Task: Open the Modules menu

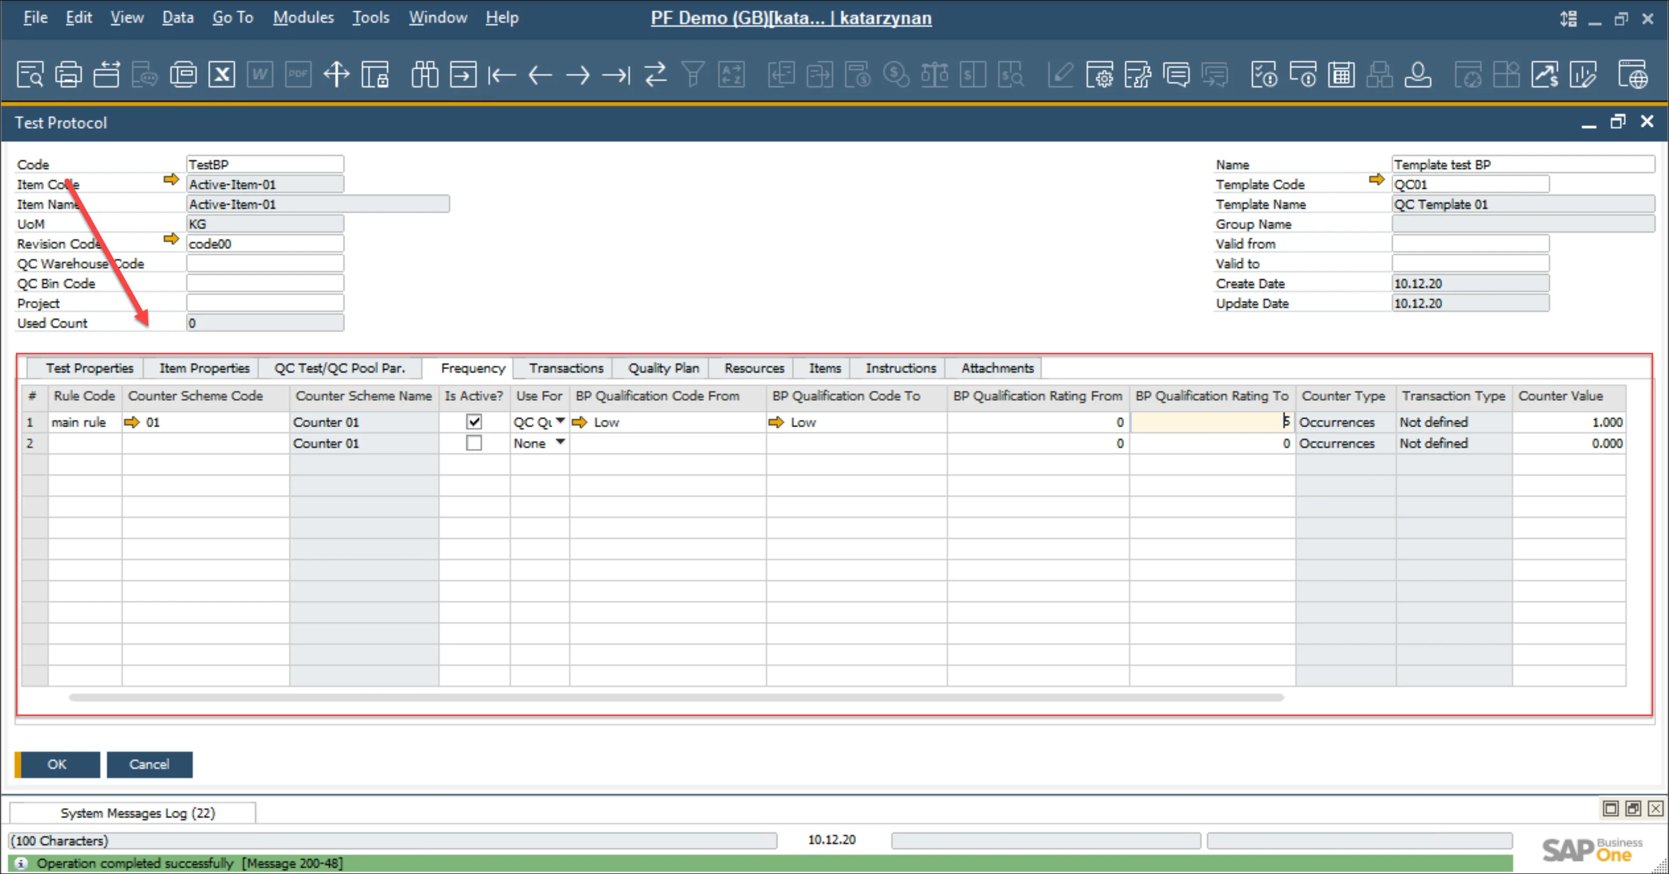Action: pyautogui.click(x=303, y=17)
